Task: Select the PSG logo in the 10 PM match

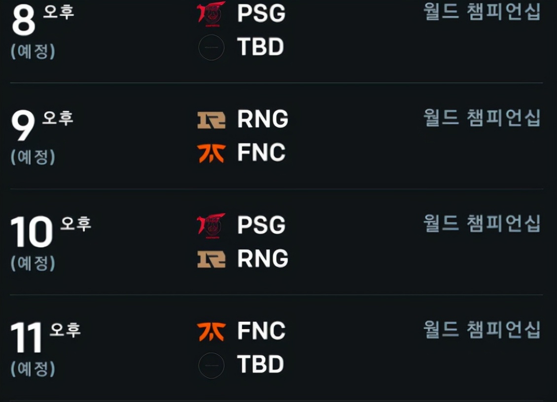Action: coord(211,225)
